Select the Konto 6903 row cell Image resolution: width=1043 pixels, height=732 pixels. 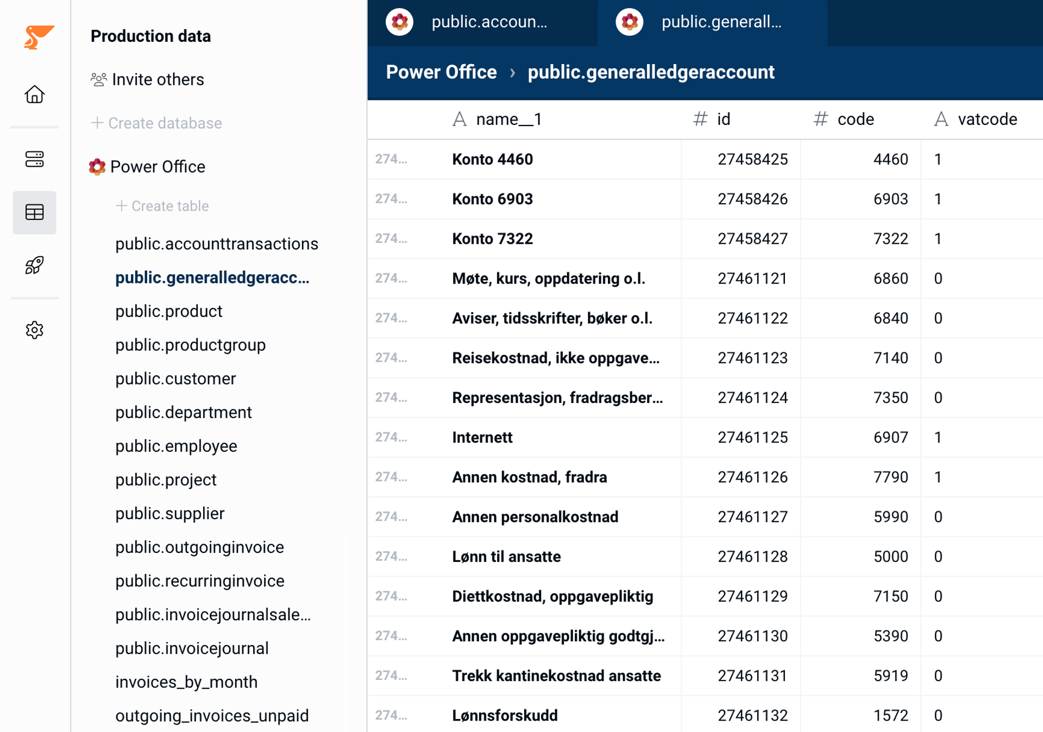pyautogui.click(x=492, y=199)
